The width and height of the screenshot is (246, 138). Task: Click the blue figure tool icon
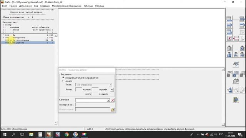click(x=229, y=90)
